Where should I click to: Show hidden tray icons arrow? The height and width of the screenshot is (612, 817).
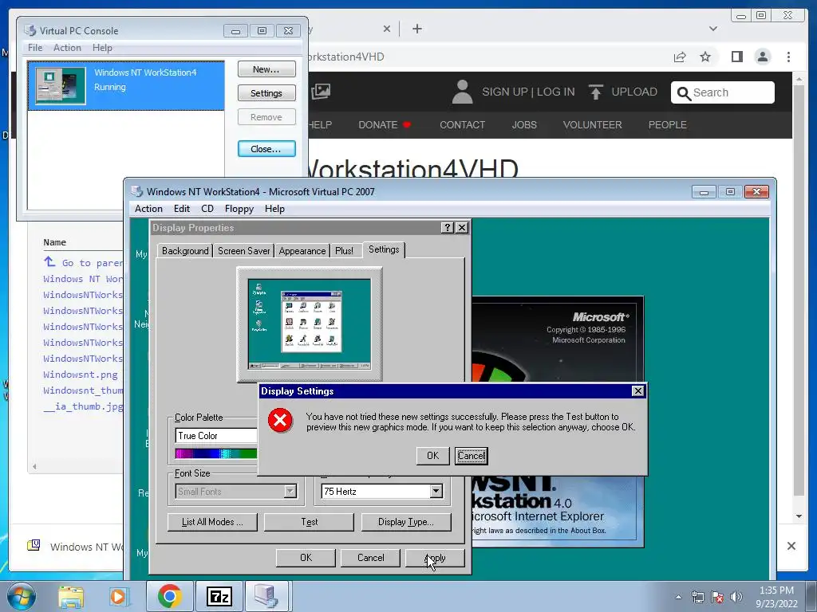pyautogui.click(x=678, y=597)
